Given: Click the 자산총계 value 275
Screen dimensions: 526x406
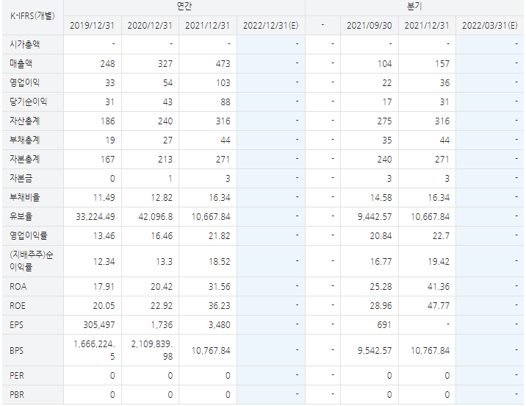Looking at the screenshot, I should tap(384, 121).
